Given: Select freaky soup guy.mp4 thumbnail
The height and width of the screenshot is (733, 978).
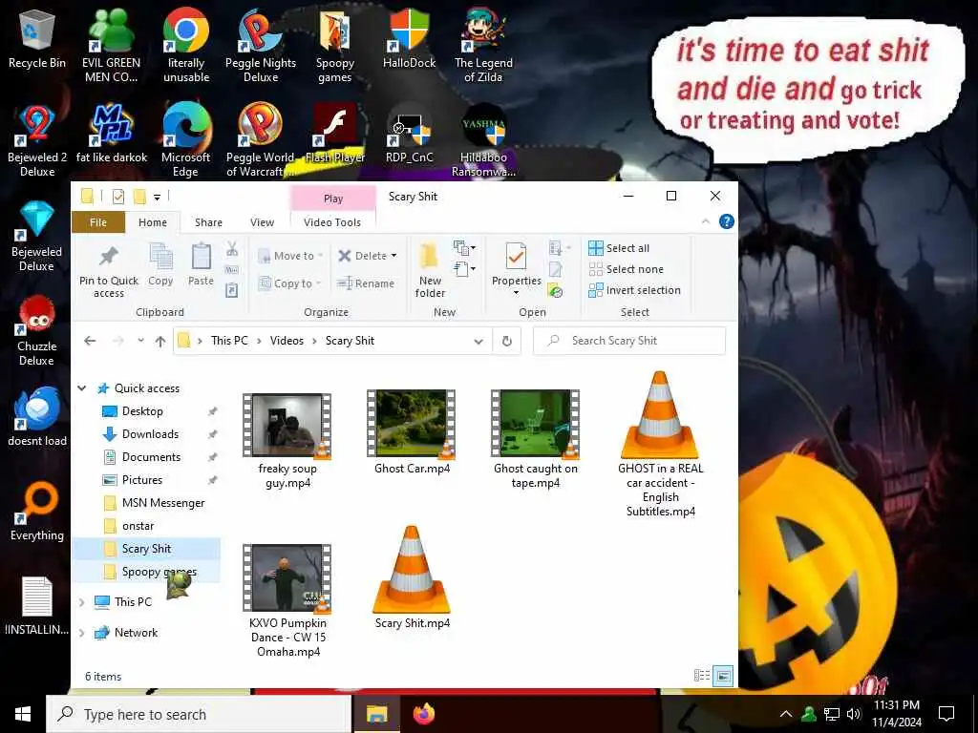Looking at the screenshot, I should (287, 425).
